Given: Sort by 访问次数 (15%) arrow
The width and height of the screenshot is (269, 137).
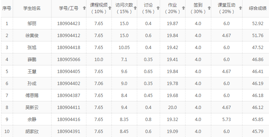Looking at the screenshot, I should point(135,8).
